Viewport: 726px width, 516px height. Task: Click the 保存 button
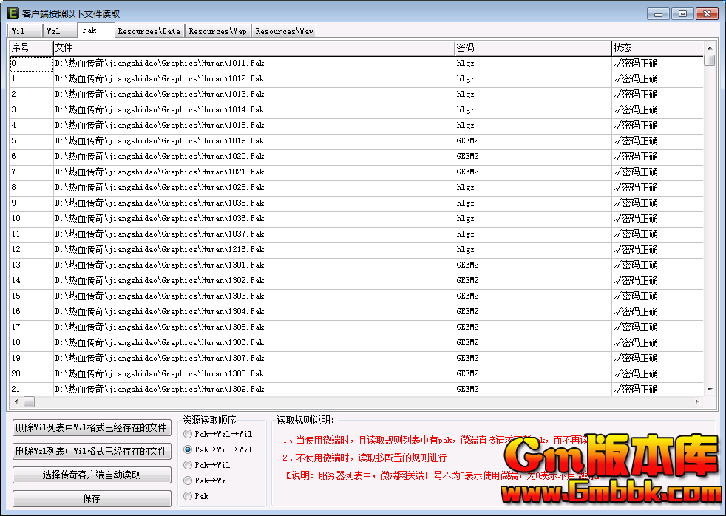[92, 498]
